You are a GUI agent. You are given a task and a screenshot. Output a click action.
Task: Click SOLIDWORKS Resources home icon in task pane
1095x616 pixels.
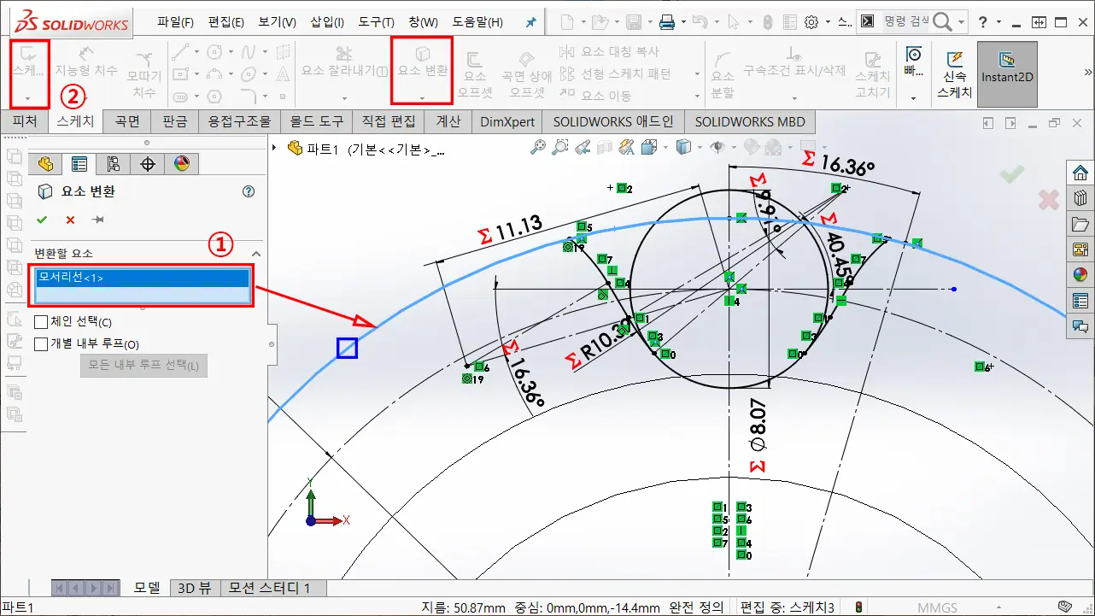point(1080,172)
